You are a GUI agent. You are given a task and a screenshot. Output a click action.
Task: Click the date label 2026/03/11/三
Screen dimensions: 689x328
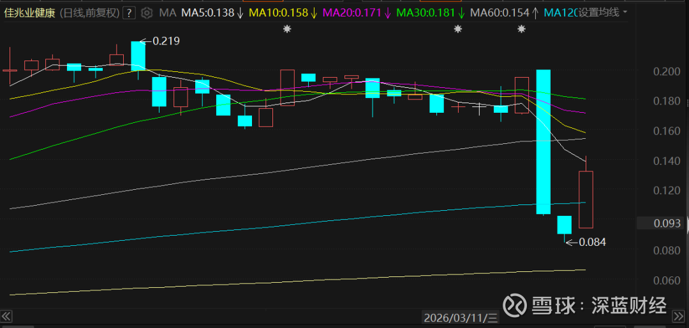[461, 317]
